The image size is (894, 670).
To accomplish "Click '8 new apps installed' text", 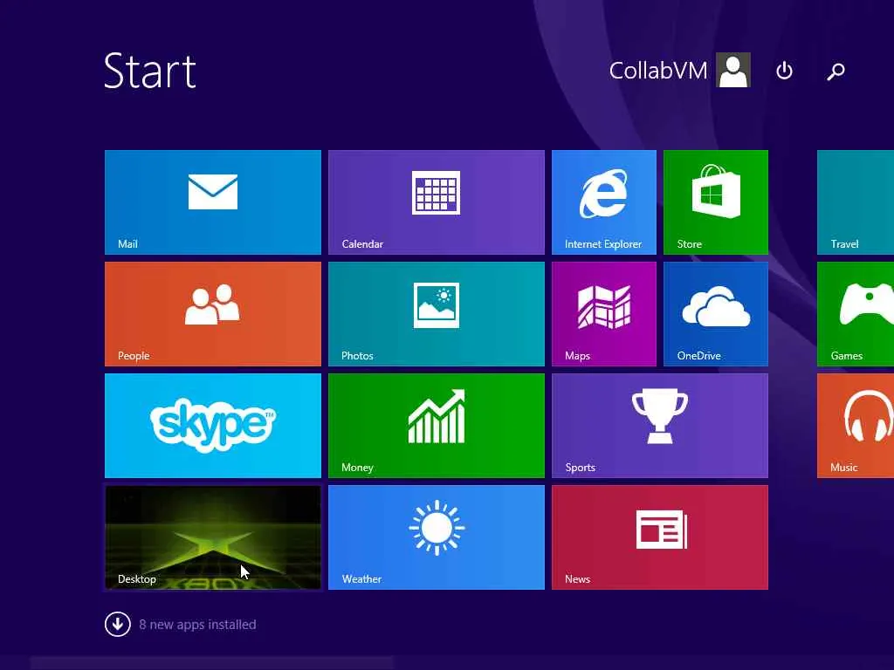I will (x=197, y=625).
